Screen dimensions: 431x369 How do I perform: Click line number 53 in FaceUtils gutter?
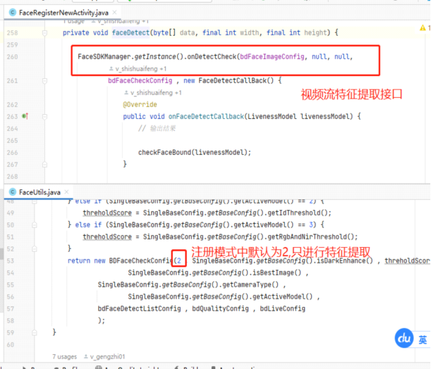tap(11, 261)
